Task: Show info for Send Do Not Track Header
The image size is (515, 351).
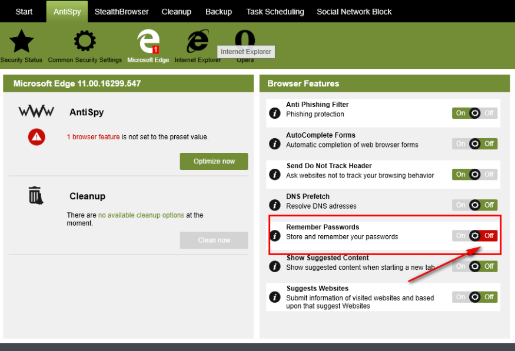Action: pos(275,175)
